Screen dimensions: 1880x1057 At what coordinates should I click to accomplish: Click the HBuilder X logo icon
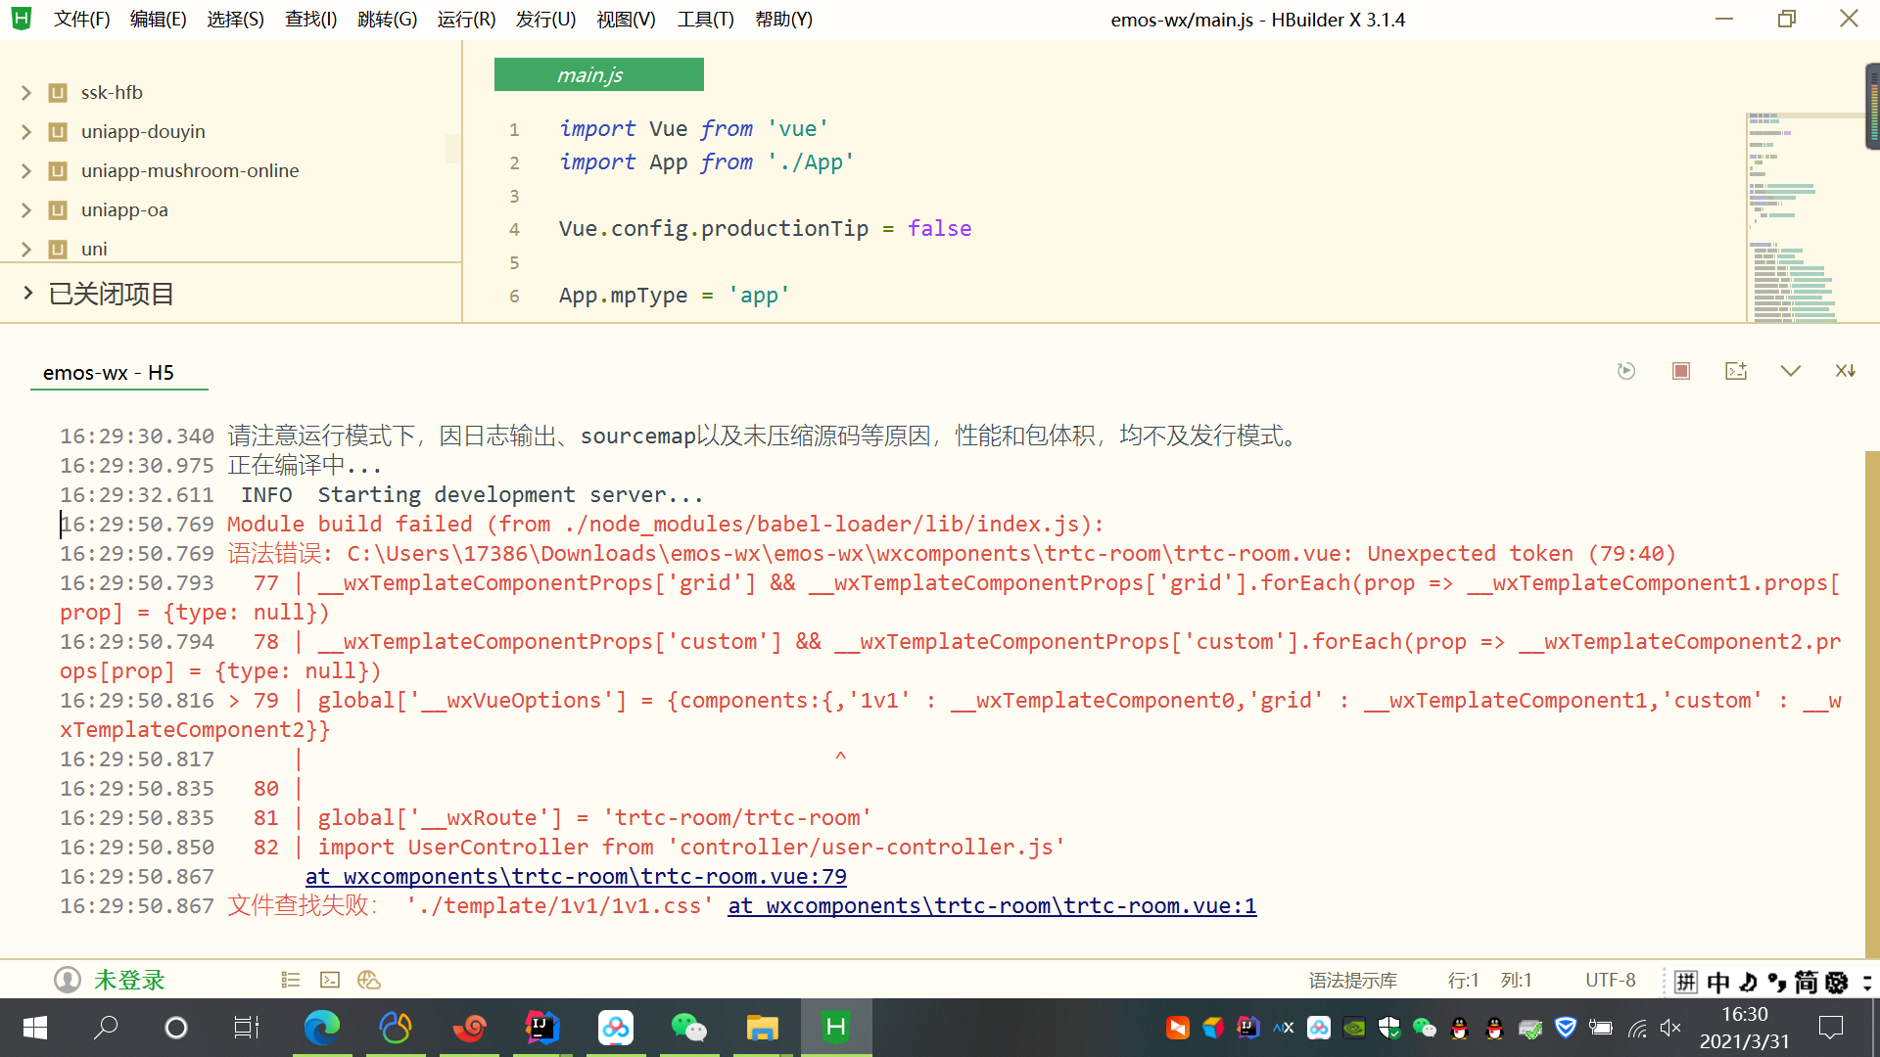22,19
